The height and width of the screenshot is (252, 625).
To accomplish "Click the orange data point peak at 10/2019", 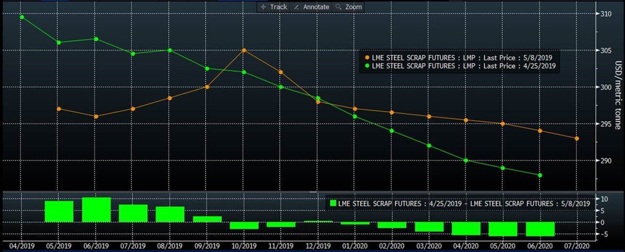I will click(243, 50).
